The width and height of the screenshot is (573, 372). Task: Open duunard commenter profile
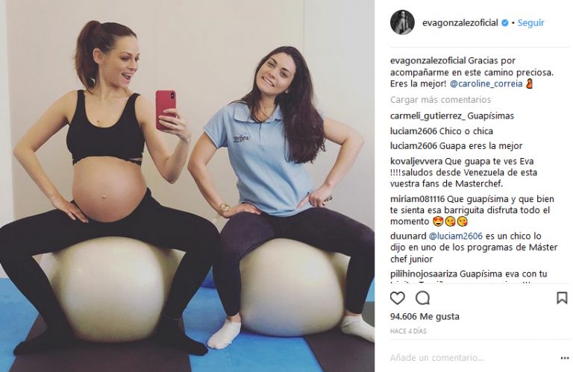[x=408, y=236]
